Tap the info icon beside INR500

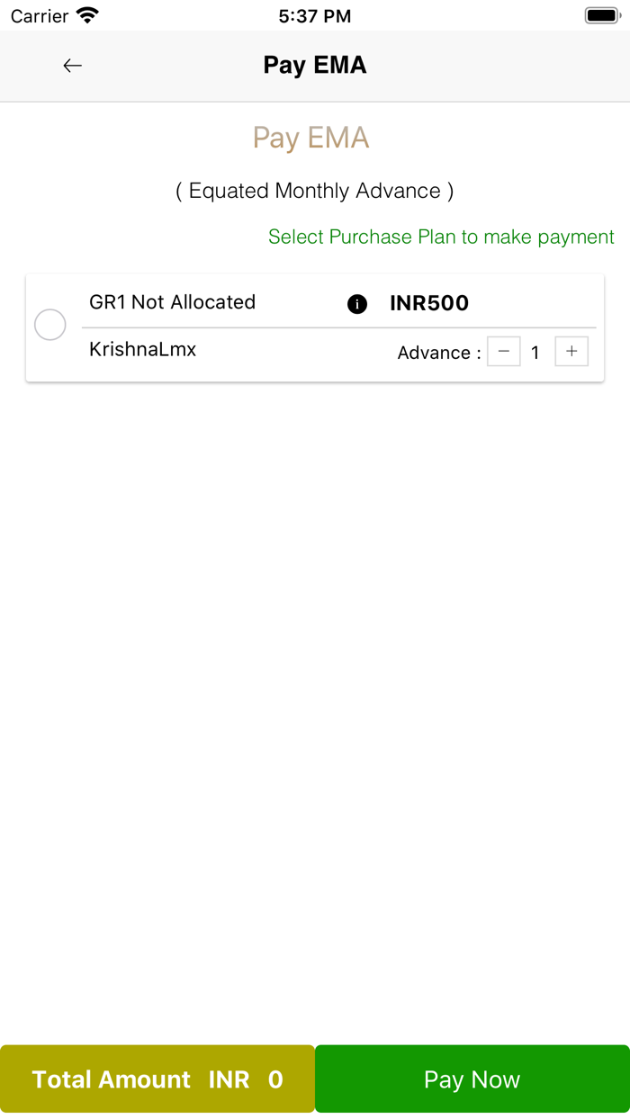[356, 304]
